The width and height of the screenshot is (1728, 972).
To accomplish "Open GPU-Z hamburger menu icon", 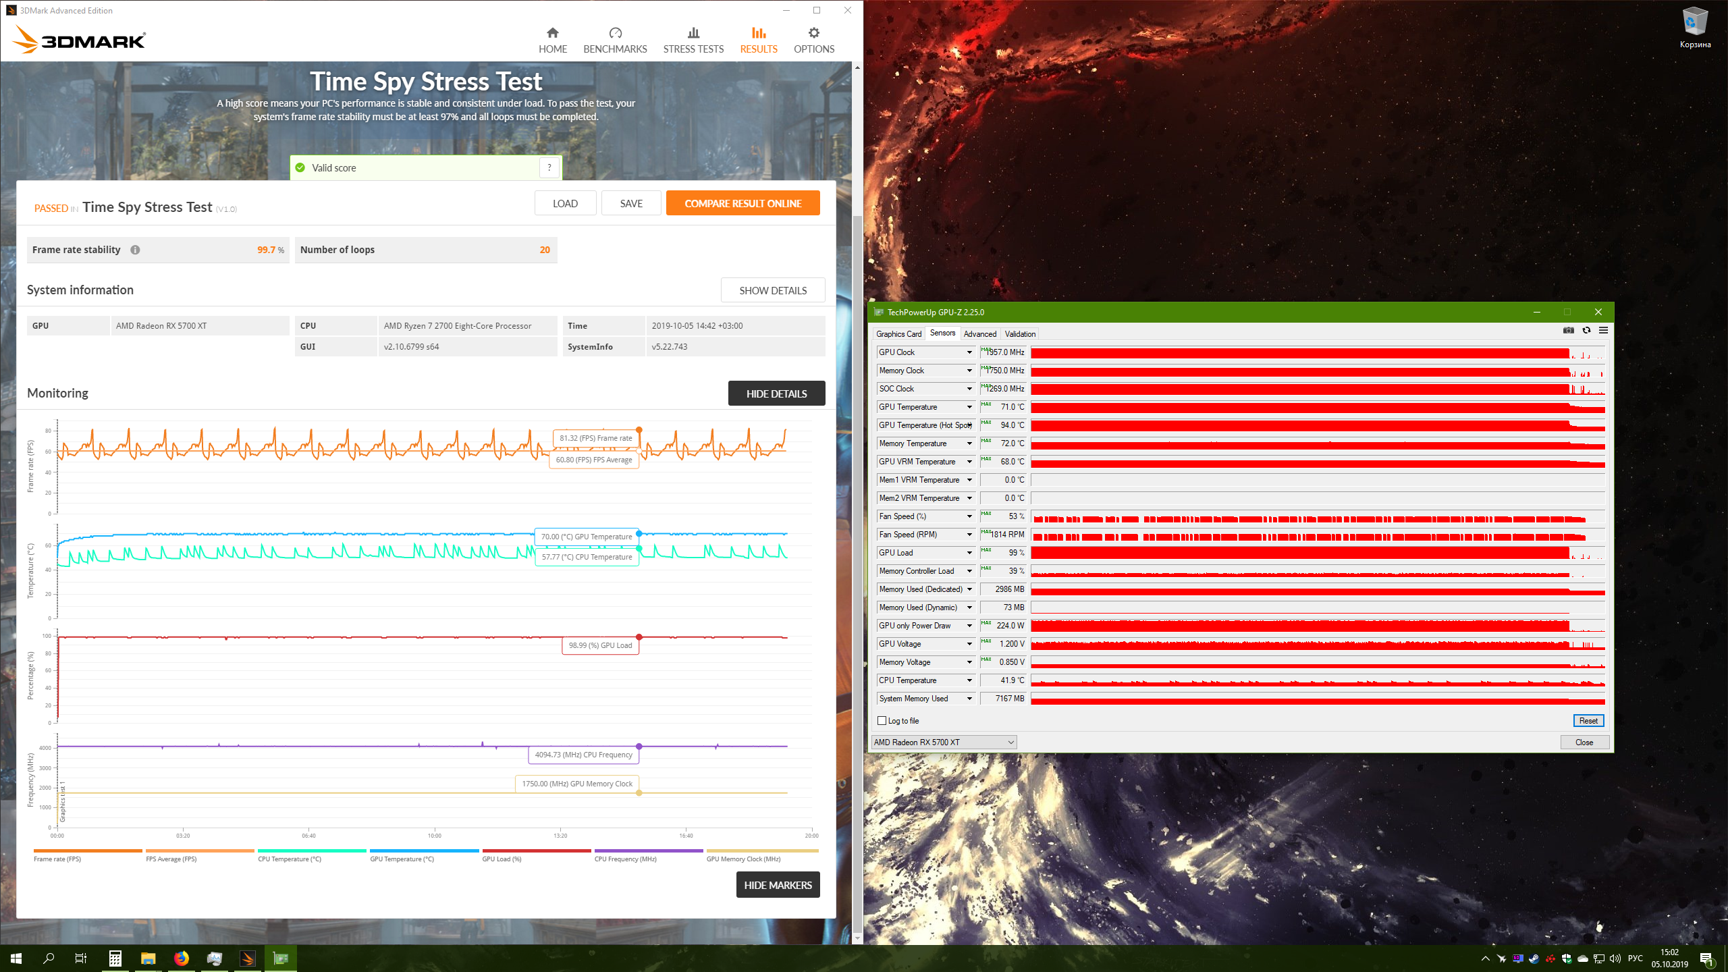I will pos(1603,330).
